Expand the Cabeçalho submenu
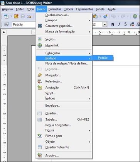This screenshot has height=162, width=140. pyautogui.click(x=64, y=53)
